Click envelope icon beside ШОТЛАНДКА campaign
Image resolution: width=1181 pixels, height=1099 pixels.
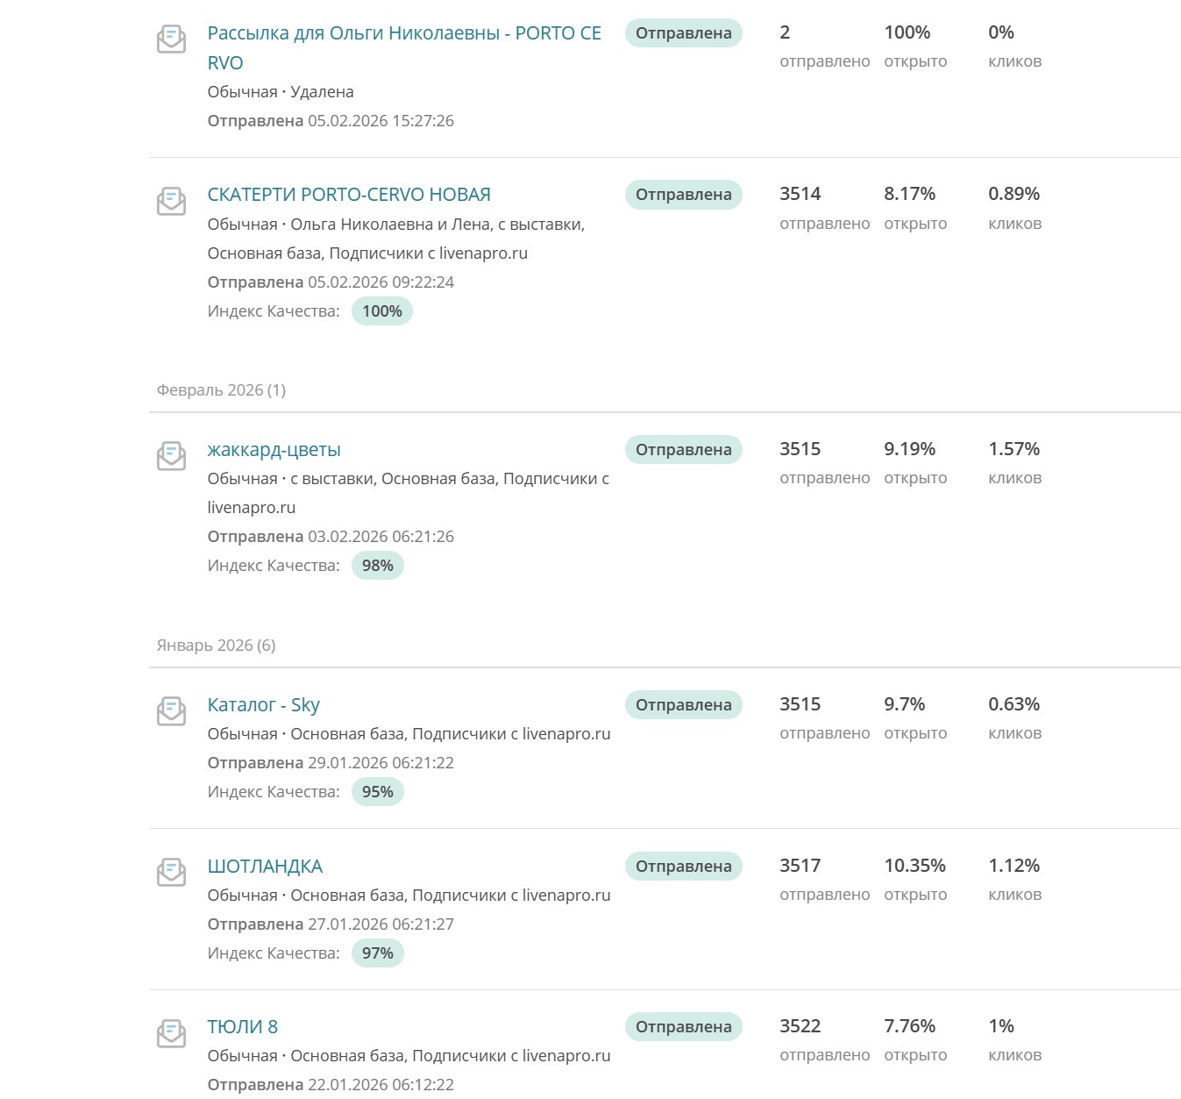tap(171, 873)
